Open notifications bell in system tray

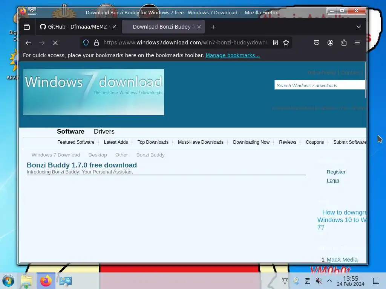(x=285, y=280)
